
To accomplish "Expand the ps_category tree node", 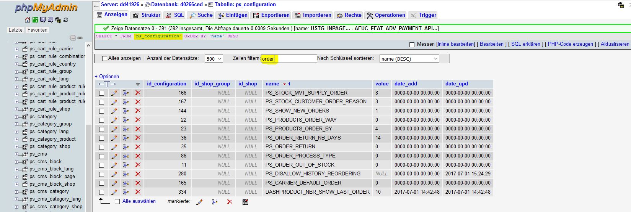I will (x=16, y=117).
